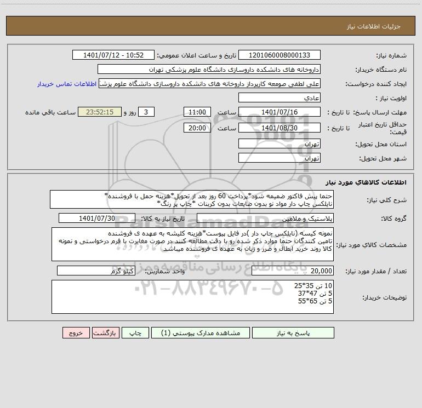
Task: Click the label شهر محل تحویل
Action: (383, 158)
